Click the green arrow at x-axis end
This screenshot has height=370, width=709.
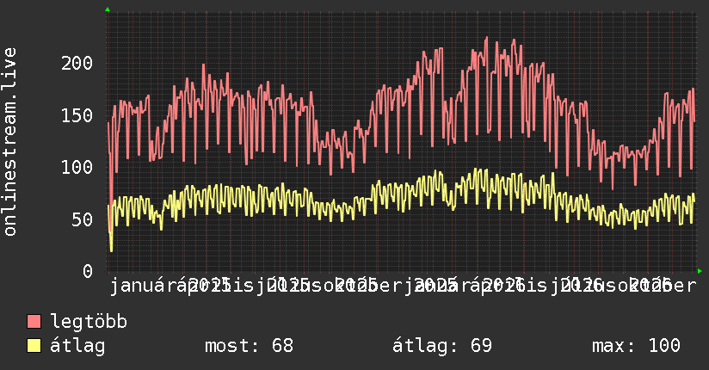coord(700,271)
